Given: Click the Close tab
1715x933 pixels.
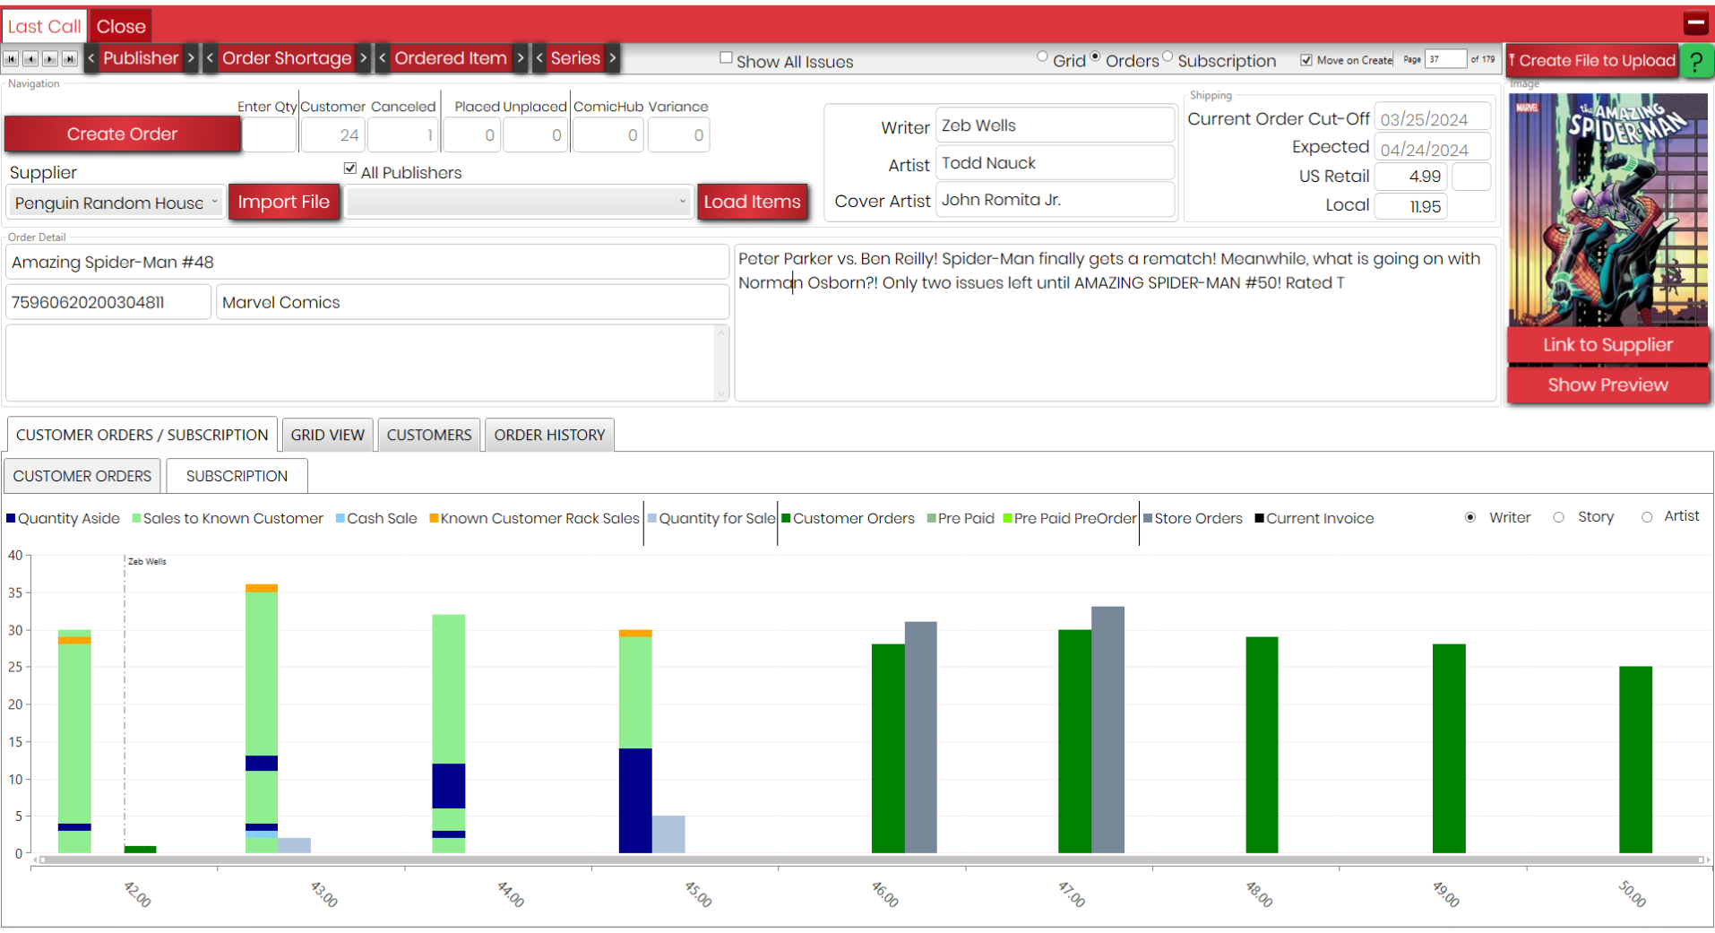Looking at the screenshot, I should [121, 26].
